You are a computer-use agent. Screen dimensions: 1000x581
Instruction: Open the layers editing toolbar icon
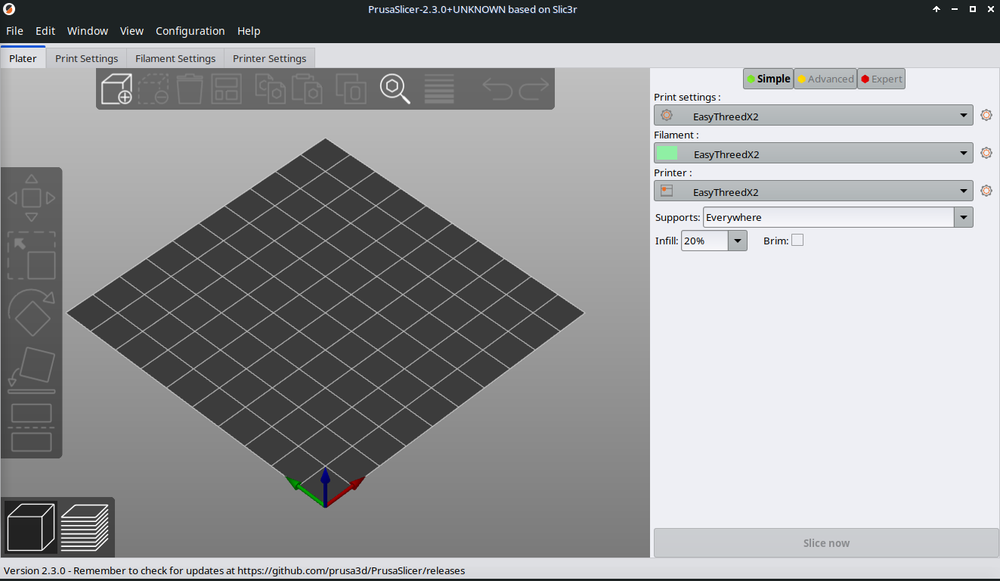[x=439, y=89]
